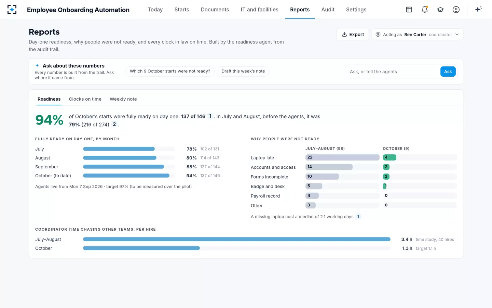The image size is (492, 308).
Task: Open the Starts tab
Action: tap(182, 10)
